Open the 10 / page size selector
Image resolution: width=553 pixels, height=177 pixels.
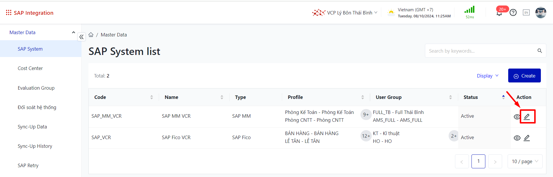(x=525, y=161)
